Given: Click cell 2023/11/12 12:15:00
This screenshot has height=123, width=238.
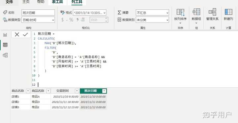Looking at the screenshot, I should [65, 107].
